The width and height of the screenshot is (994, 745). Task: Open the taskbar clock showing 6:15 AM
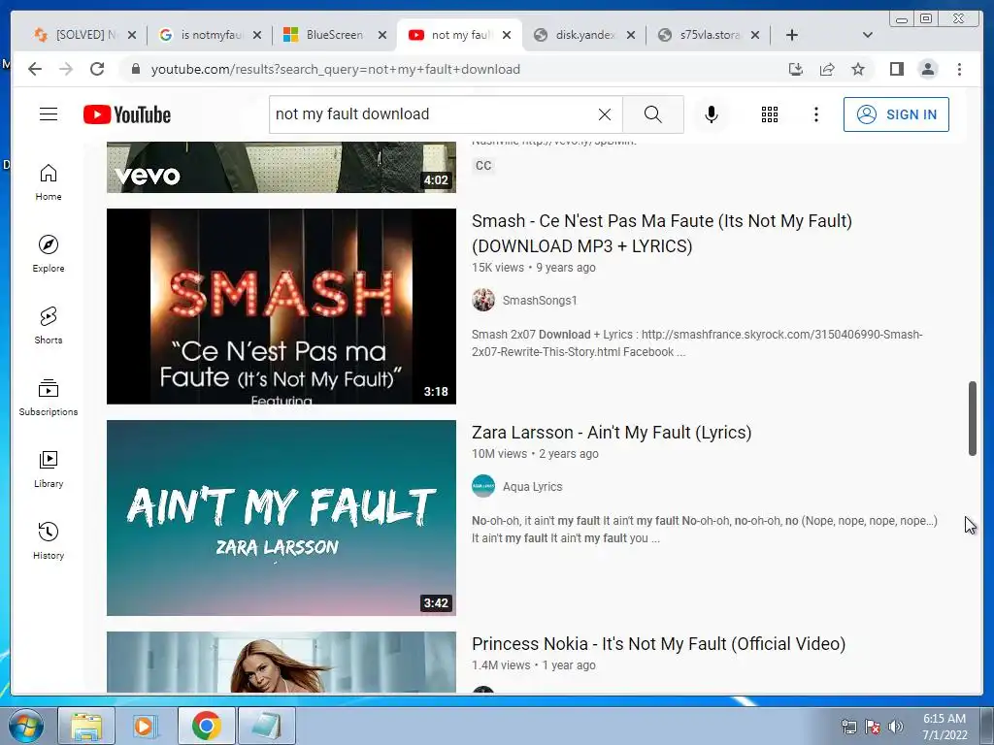944,726
